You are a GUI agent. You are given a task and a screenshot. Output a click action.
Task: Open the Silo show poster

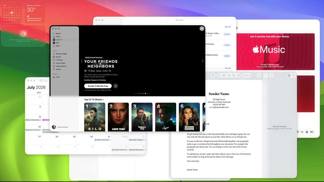coord(95,117)
